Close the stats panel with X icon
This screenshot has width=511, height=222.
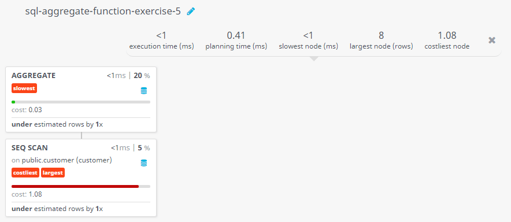(x=492, y=40)
